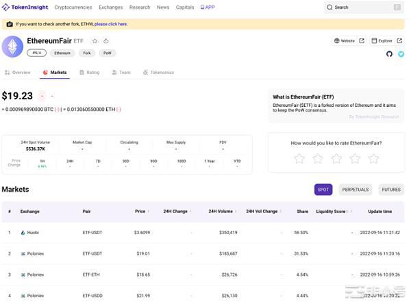The image size is (411, 304).
Task: Click the share icon beside ETF
Action: point(106,41)
